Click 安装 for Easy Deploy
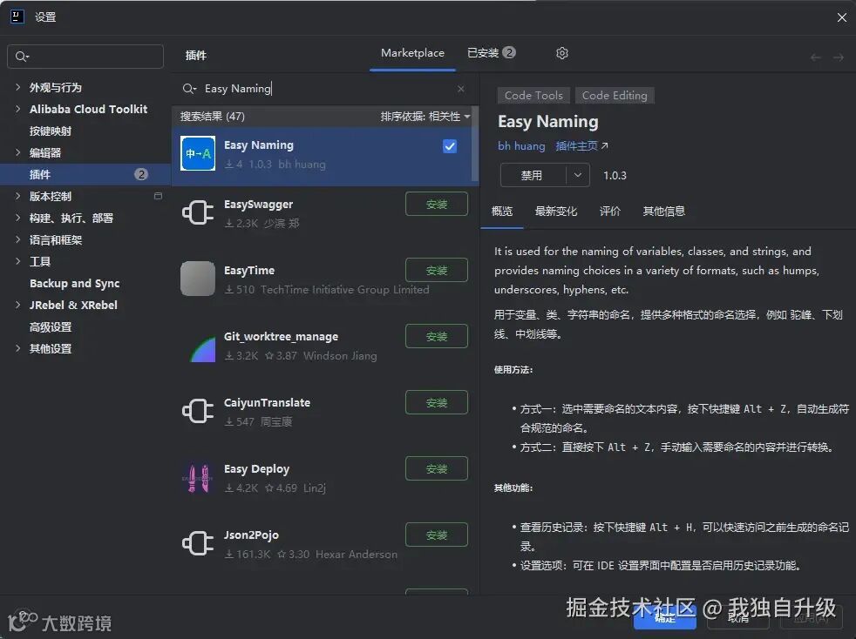 (x=437, y=468)
